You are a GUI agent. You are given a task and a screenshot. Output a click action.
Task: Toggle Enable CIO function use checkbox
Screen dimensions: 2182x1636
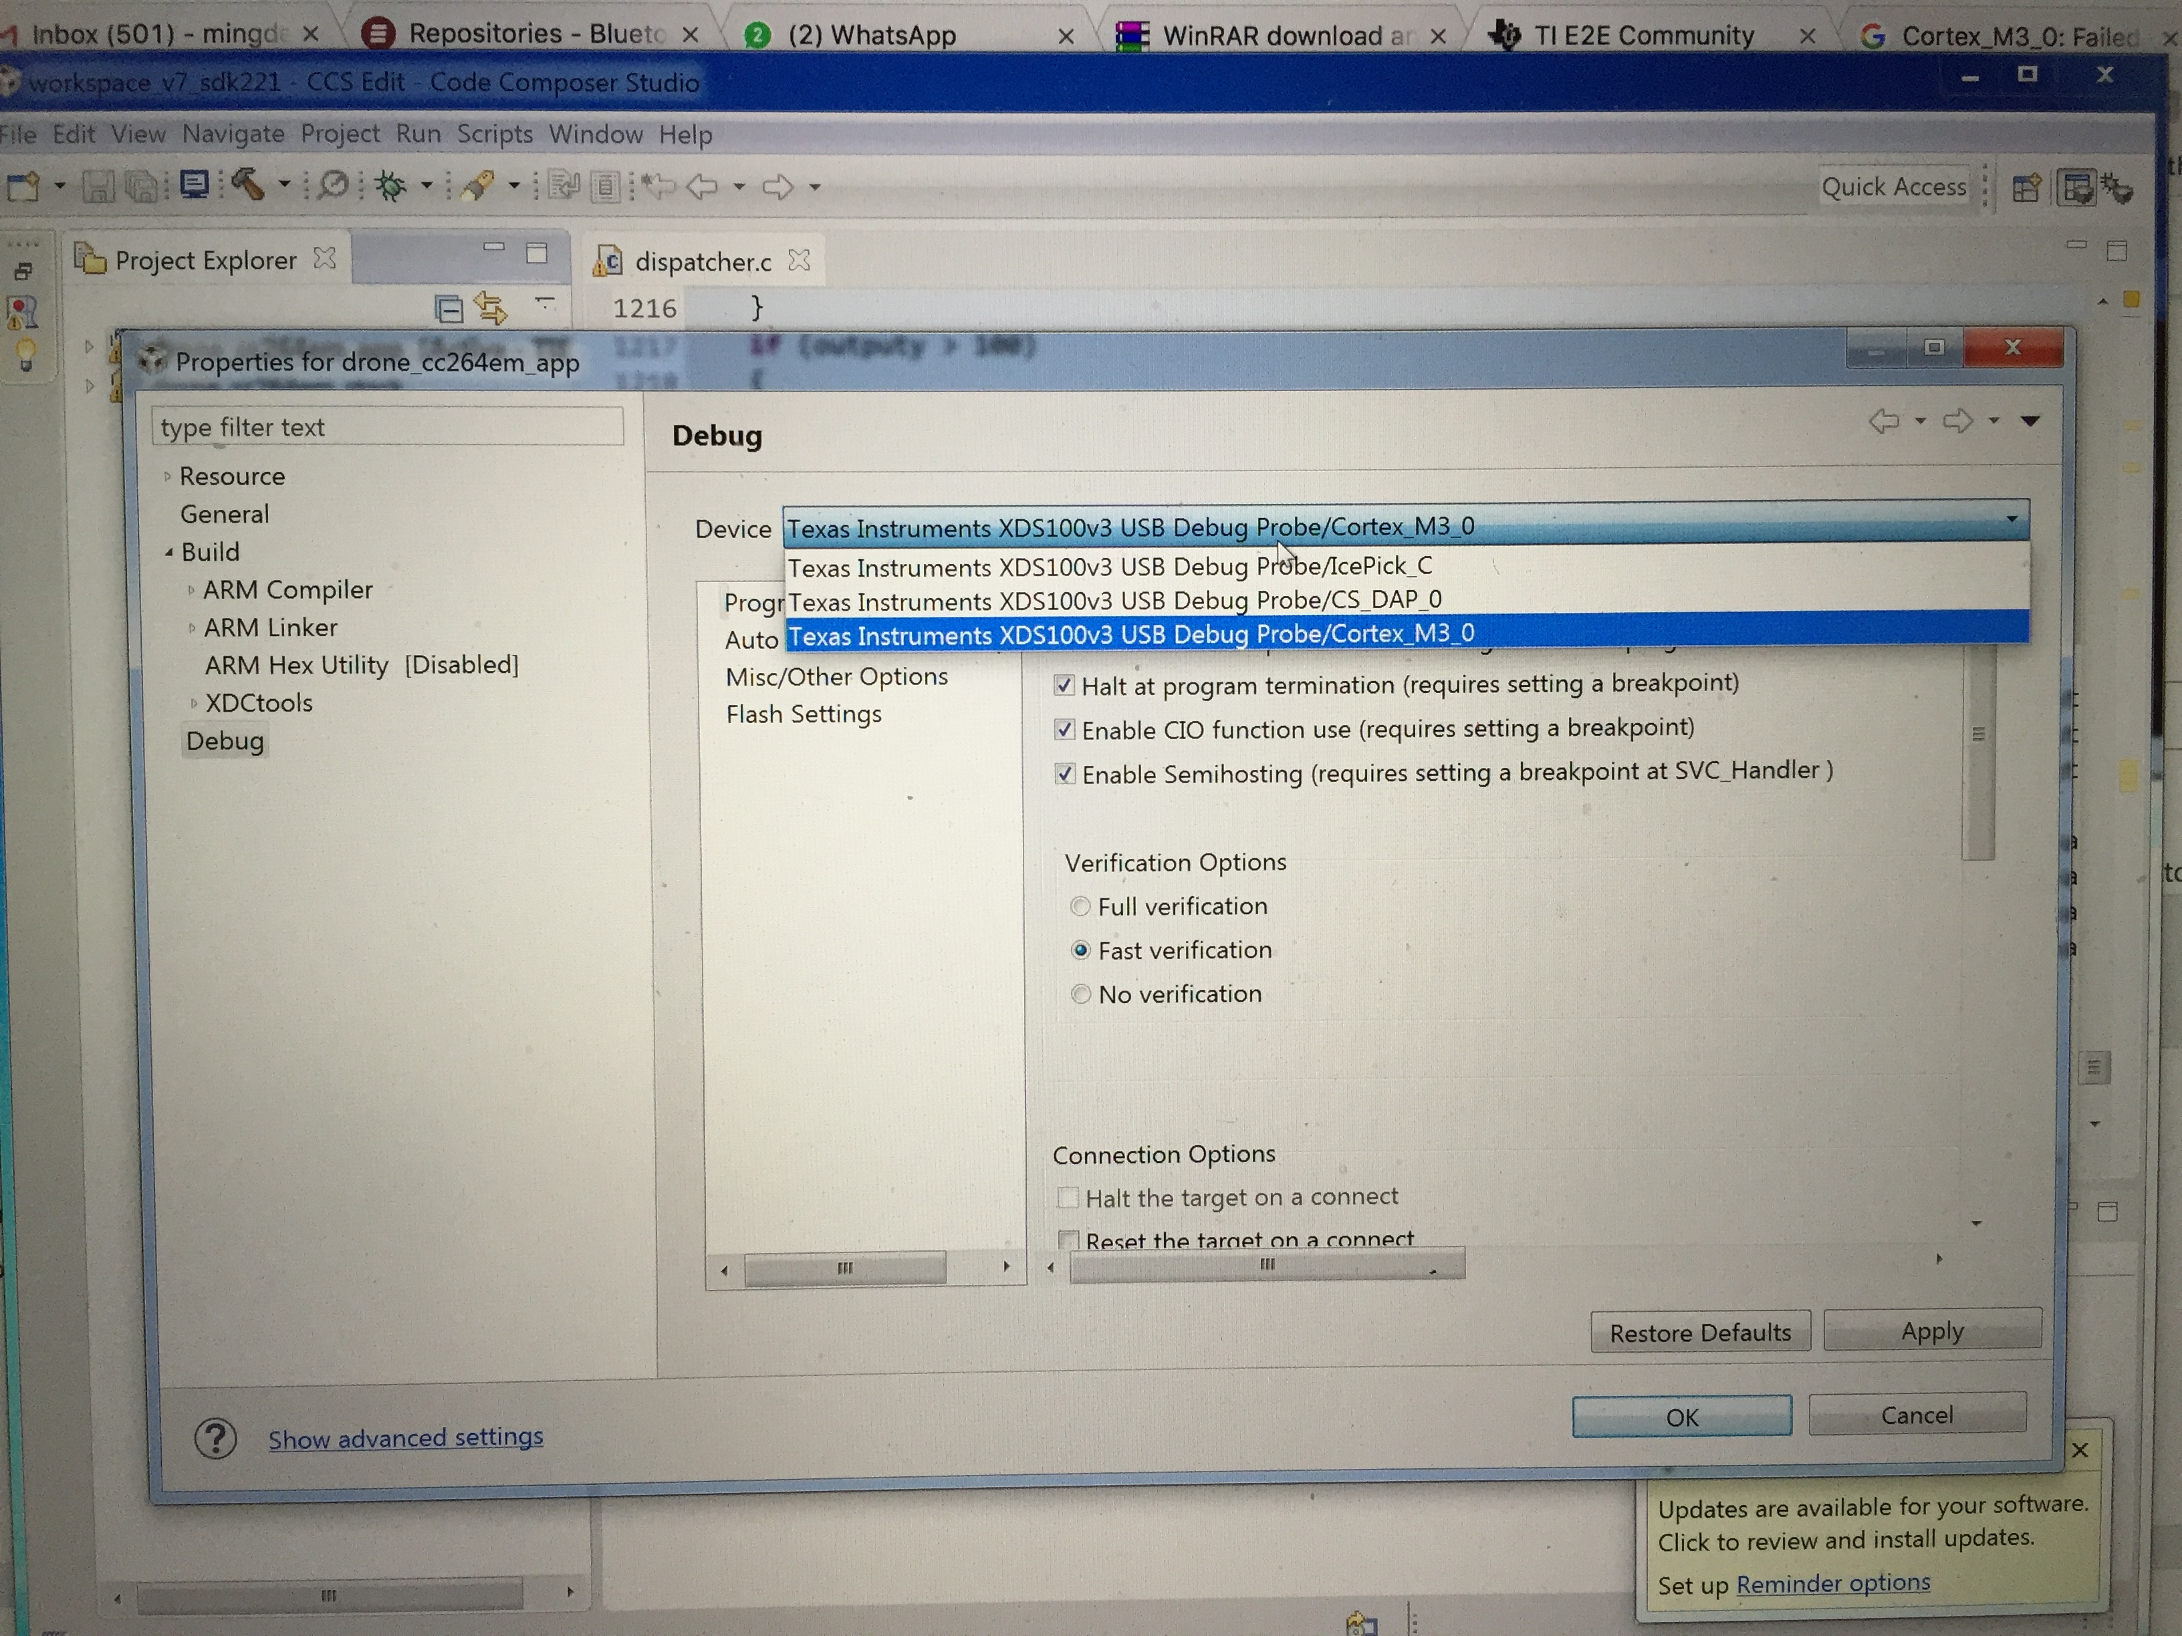(x=1064, y=728)
